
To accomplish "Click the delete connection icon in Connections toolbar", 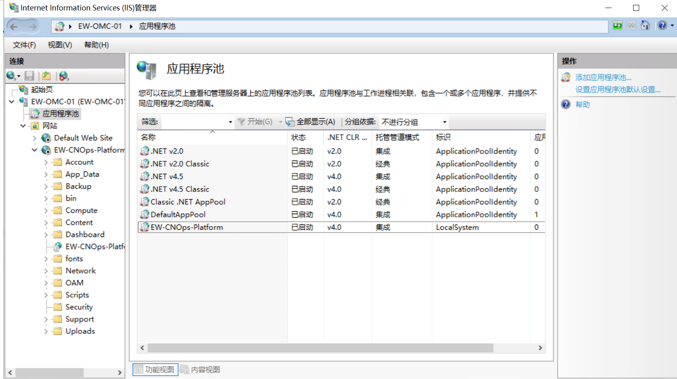I will click(x=64, y=76).
